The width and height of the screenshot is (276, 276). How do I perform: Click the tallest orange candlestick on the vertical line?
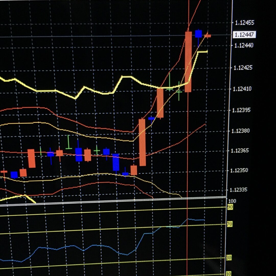(188, 62)
